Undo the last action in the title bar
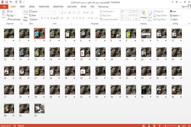 [x=11, y=2]
